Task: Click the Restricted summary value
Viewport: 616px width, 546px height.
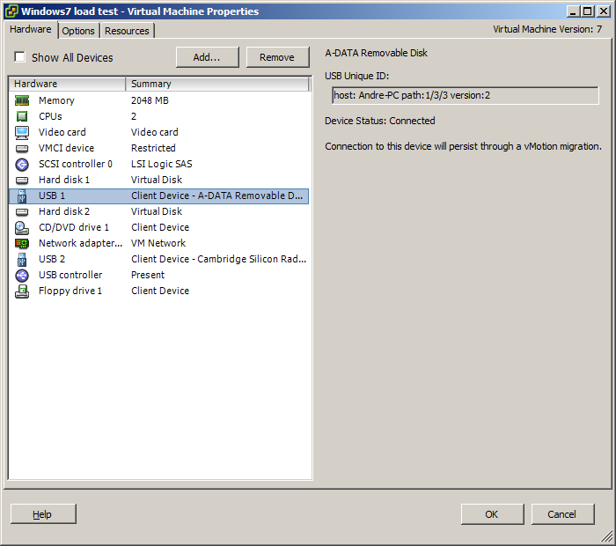Action: click(x=153, y=148)
